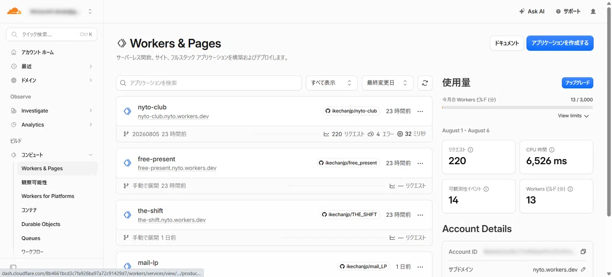Expand the ドメイン sidebar item
The width and height of the screenshot is (612, 277).
tap(52, 80)
